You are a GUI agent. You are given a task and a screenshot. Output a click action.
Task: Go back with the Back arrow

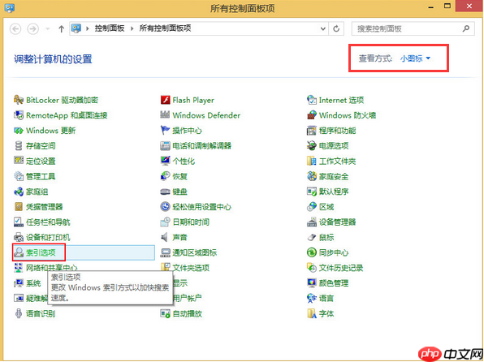coord(15,28)
